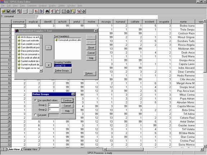Screen dimensions: 207x155
Task: Click the Find binoculars icon
Action: [x=47, y=11]
